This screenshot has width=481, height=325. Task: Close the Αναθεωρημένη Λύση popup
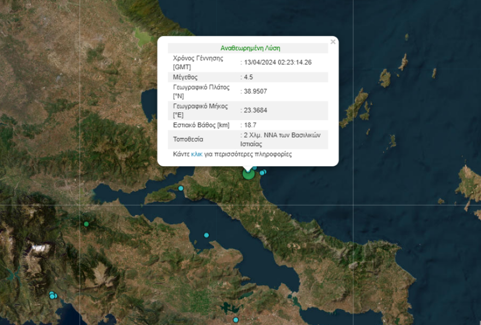333,41
